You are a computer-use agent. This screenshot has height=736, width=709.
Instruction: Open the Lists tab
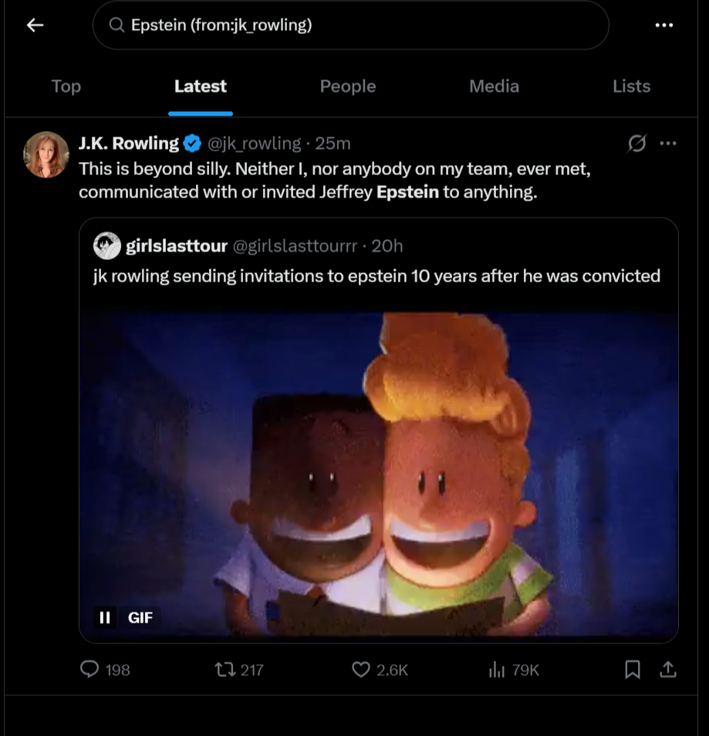(x=631, y=86)
